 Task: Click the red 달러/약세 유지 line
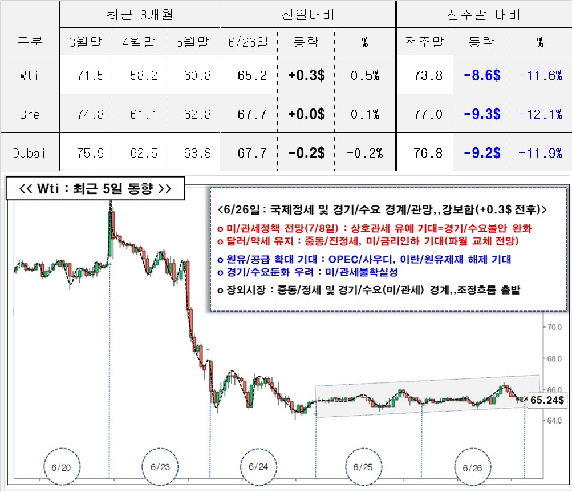(368, 241)
